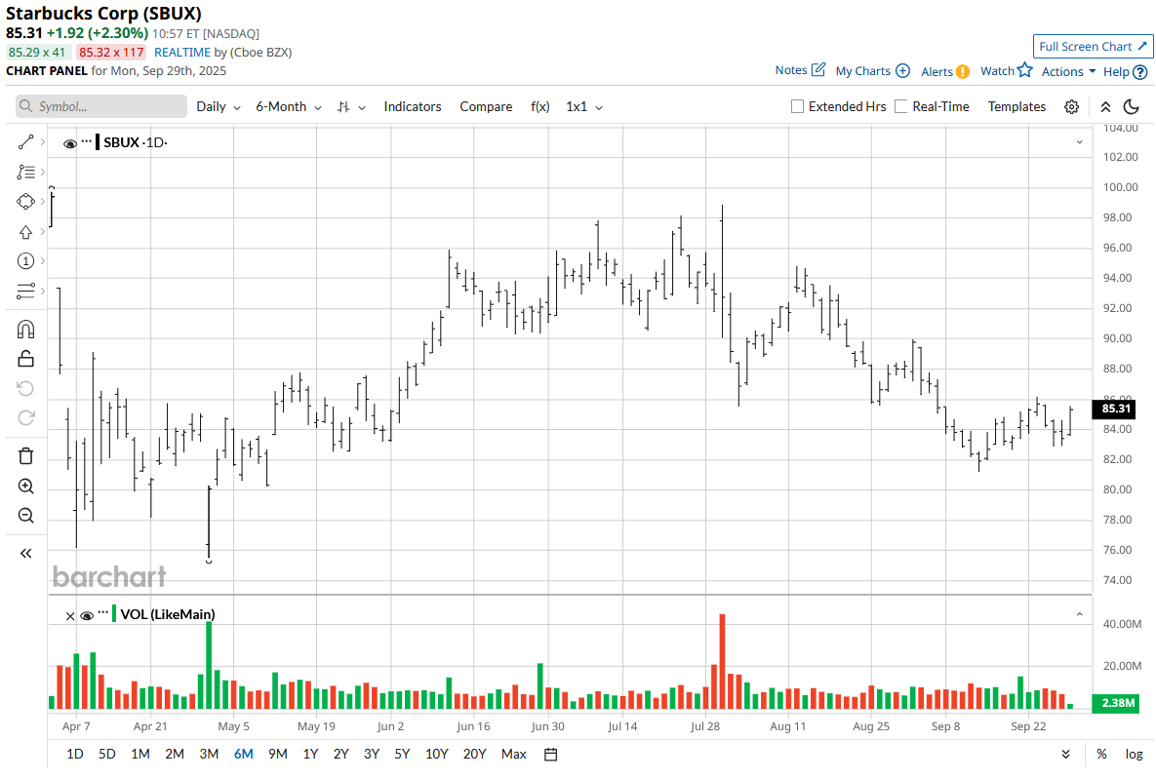Open the My Charts link
The width and height of the screenshot is (1156, 780).
[x=862, y=71]
